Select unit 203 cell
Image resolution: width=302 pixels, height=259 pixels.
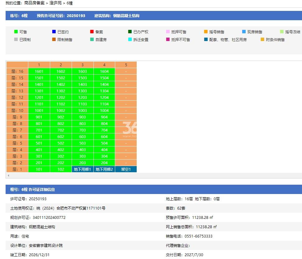83,163
